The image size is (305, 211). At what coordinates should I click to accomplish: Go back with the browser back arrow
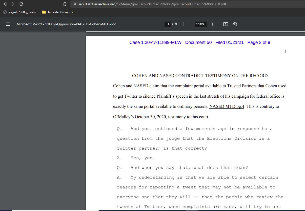click(5, 4)
